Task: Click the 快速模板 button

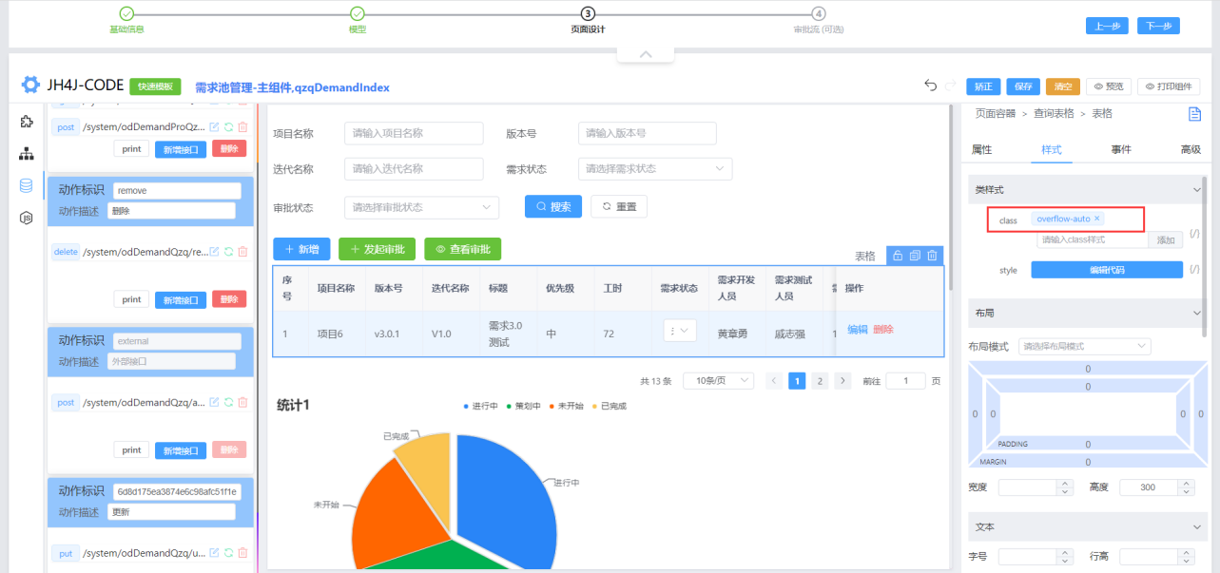Action: [155, 86]
